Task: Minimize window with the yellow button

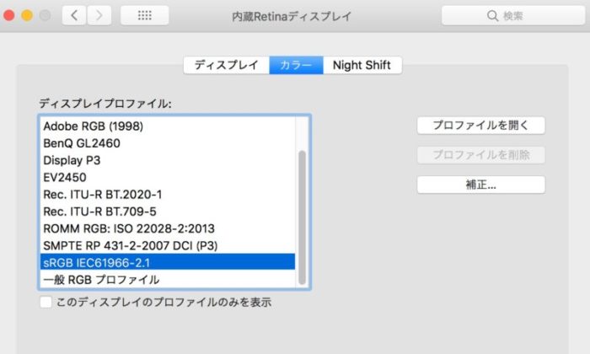Action: pos(27,15)
